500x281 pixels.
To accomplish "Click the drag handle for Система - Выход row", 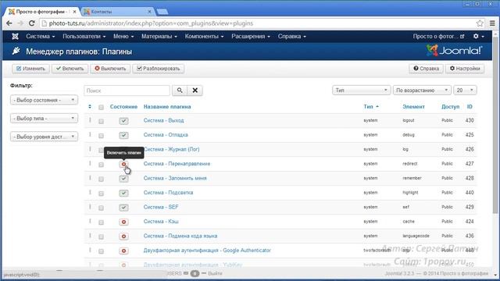I will (90, 120).
